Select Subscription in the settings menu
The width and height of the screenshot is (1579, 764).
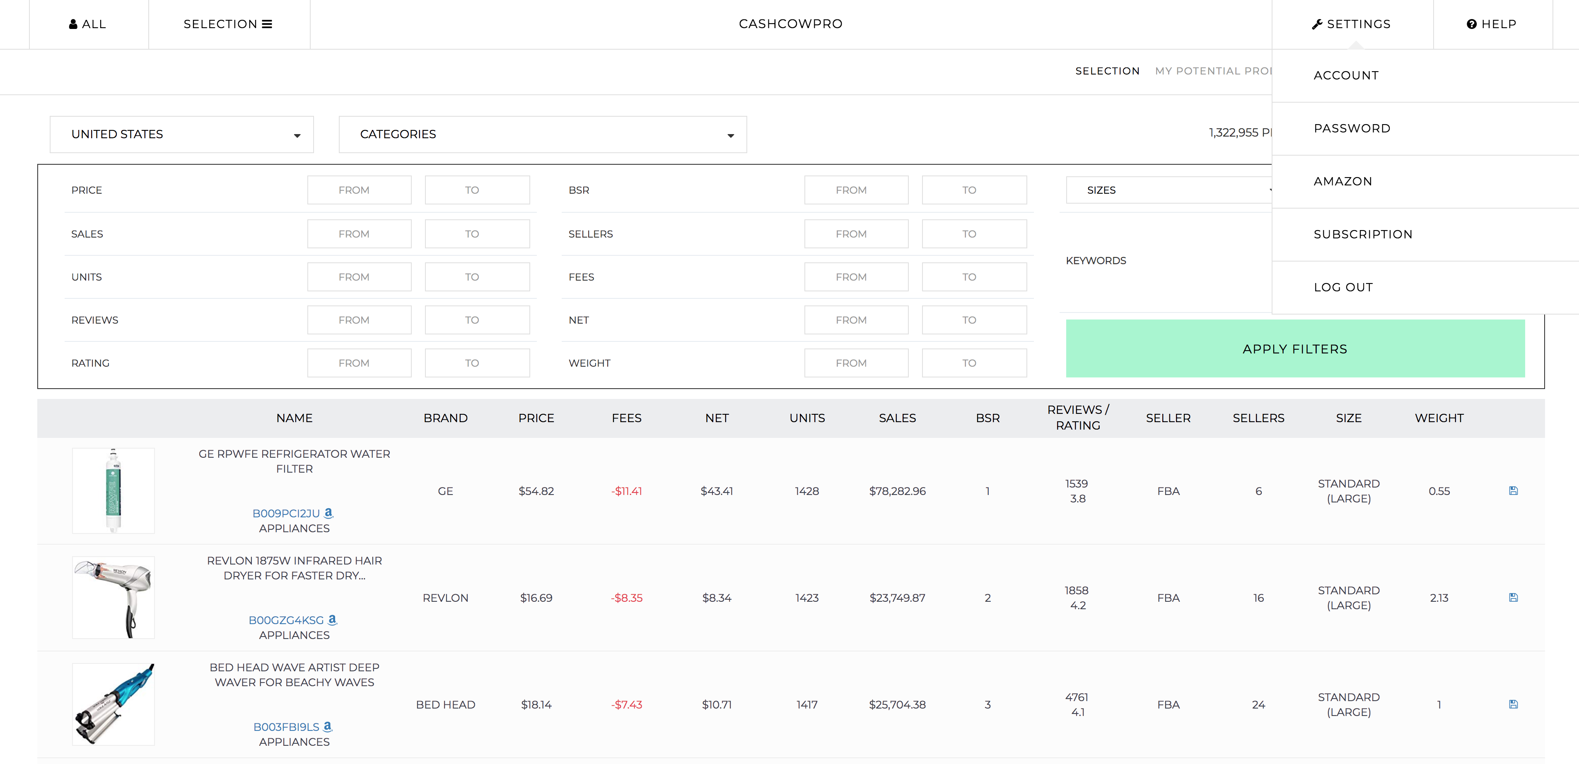[x=1363, y=234]
